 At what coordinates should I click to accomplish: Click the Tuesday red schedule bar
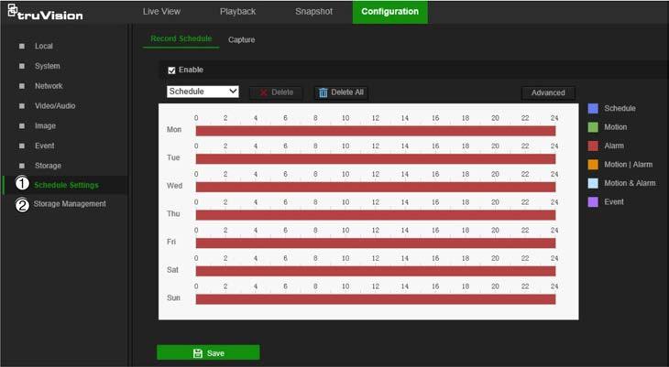click(376, 159)
